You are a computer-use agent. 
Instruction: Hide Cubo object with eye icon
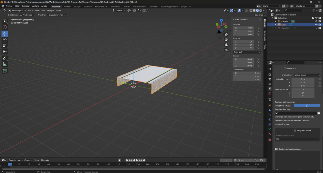(x=316, y=25)
